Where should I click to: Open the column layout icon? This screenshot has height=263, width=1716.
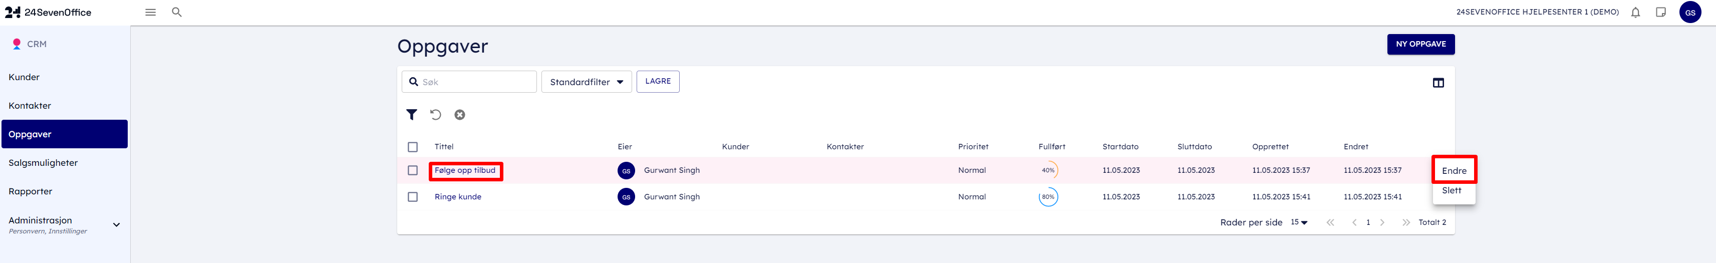pyautogui.click(x=1438, y=83)
